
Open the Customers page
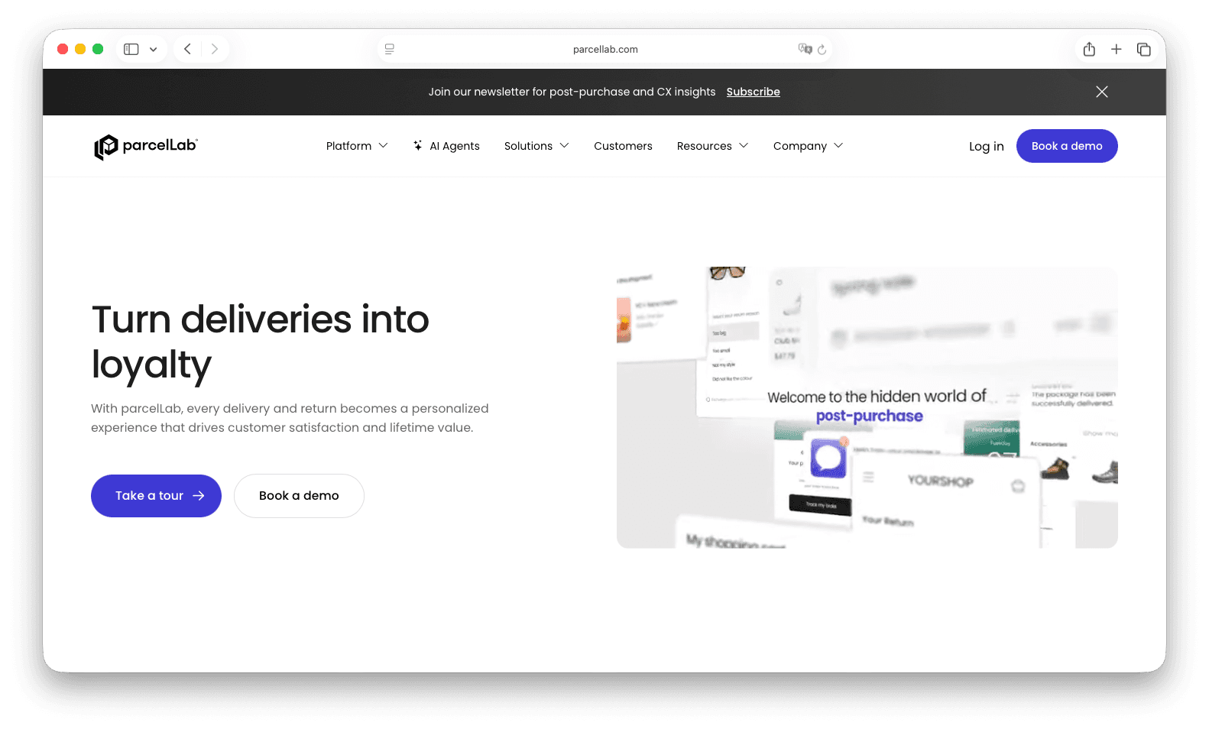623,146
